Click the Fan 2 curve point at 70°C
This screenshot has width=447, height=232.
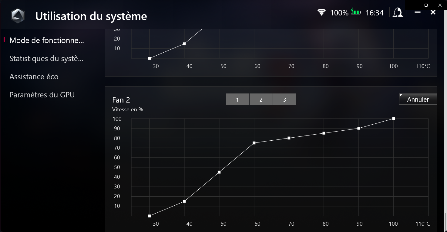point(289,138)
